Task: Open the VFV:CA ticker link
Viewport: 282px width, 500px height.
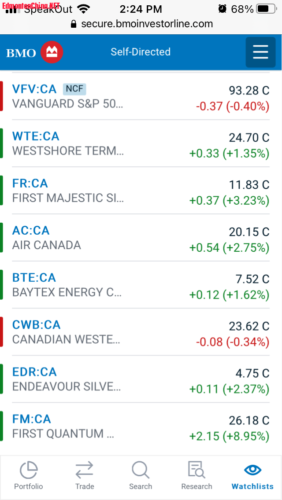Action: (x=34, y=89)
